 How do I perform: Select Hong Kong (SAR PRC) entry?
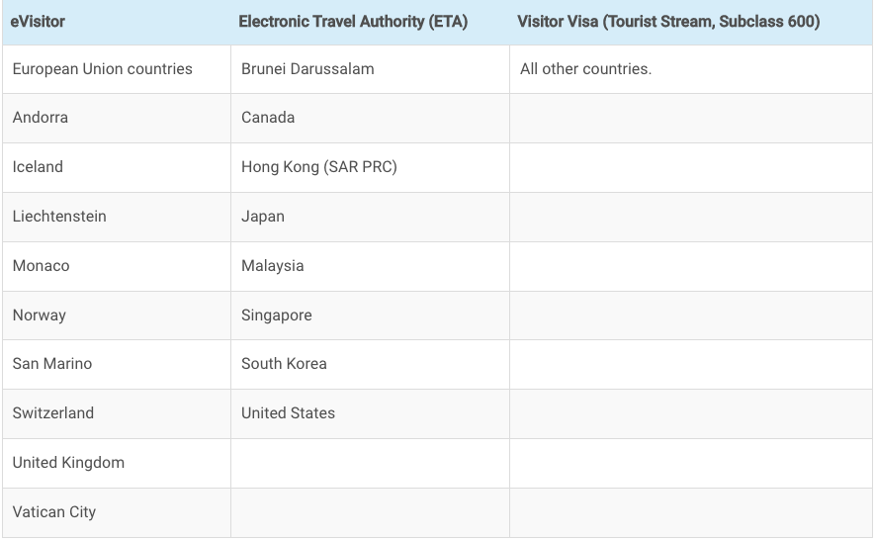[318, 167]
